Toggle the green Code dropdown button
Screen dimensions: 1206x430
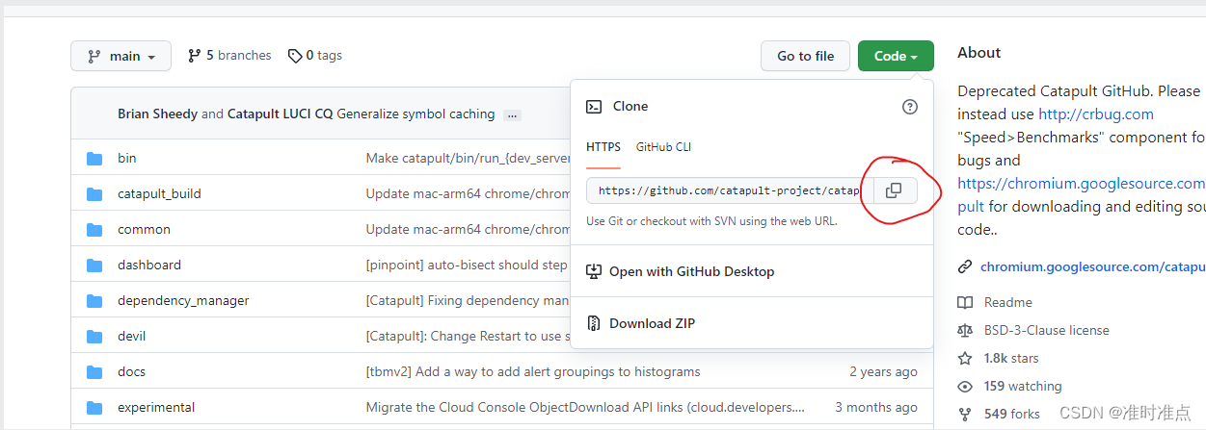[x=896, y=56]
